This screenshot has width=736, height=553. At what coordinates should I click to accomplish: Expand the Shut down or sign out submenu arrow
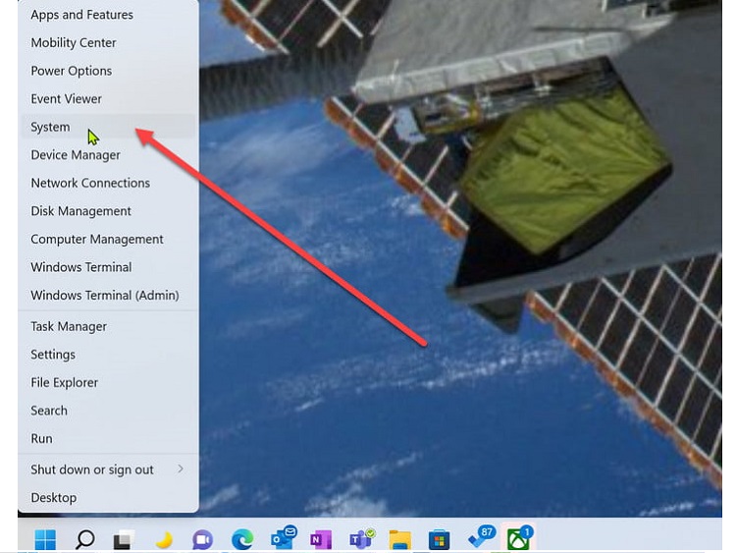coord(181,470)
